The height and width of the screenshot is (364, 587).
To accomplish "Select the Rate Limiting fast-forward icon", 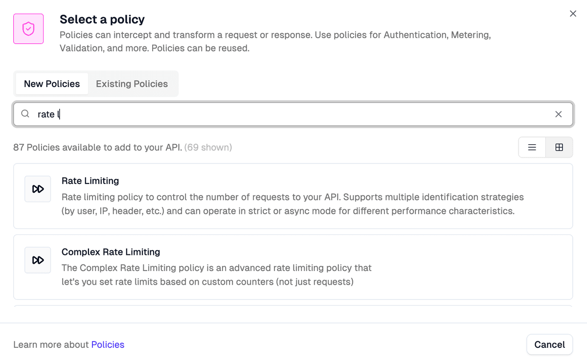I will point(38,189).
